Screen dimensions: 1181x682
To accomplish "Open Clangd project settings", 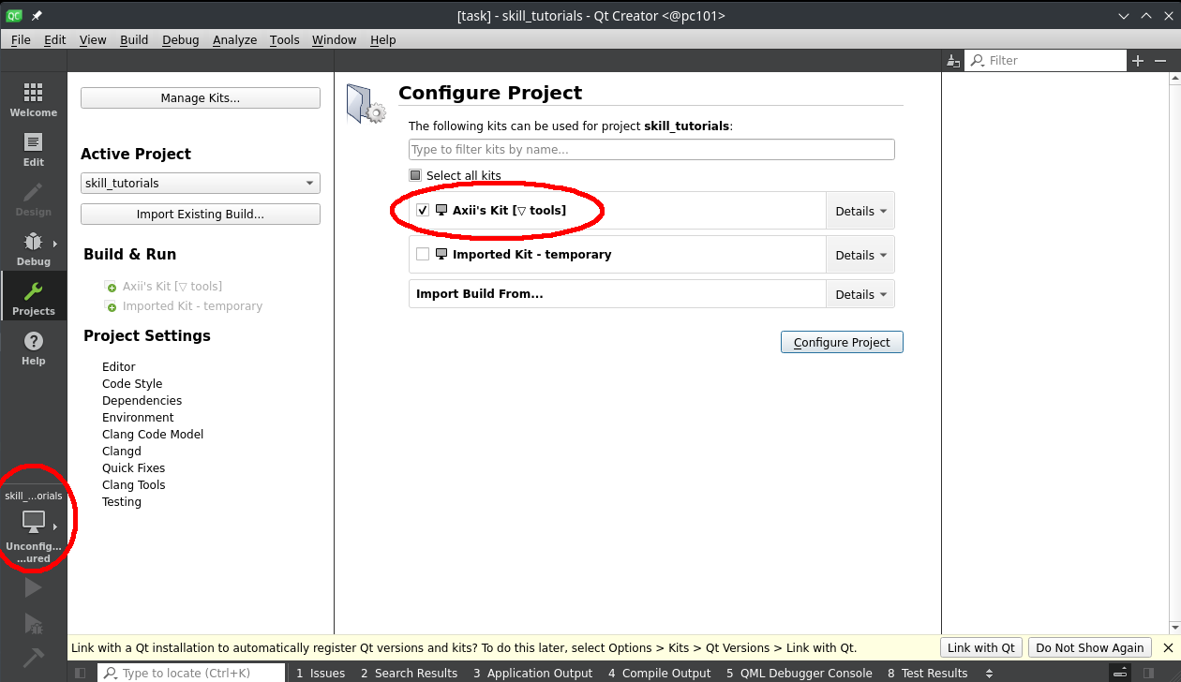I will [x=122, y=451].
